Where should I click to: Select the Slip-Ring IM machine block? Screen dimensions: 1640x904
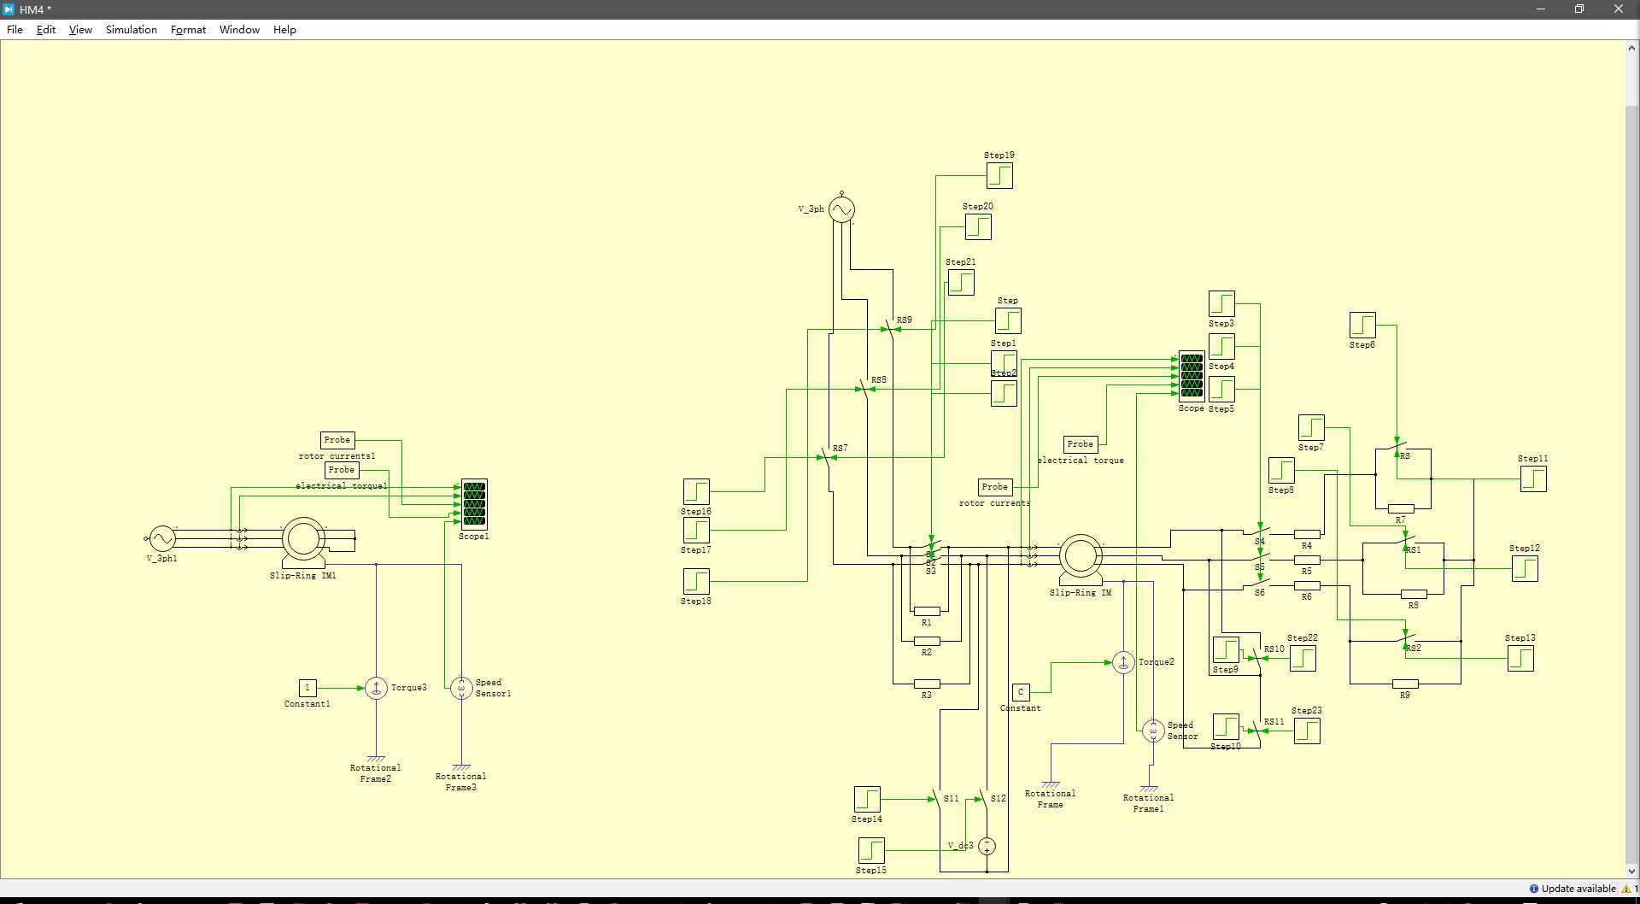[1081, 556]
